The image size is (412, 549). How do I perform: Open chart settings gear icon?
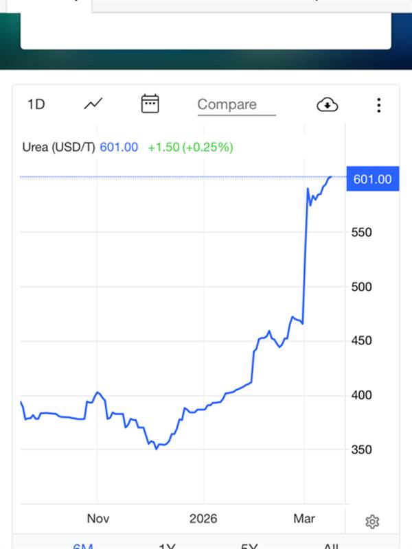372,522
